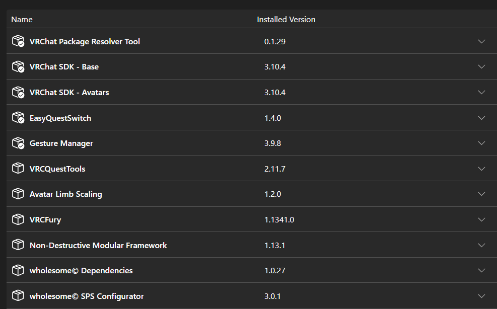Screen dimensions: 497x309
Task: Click installed version 3.0.1
Action: 272,296
